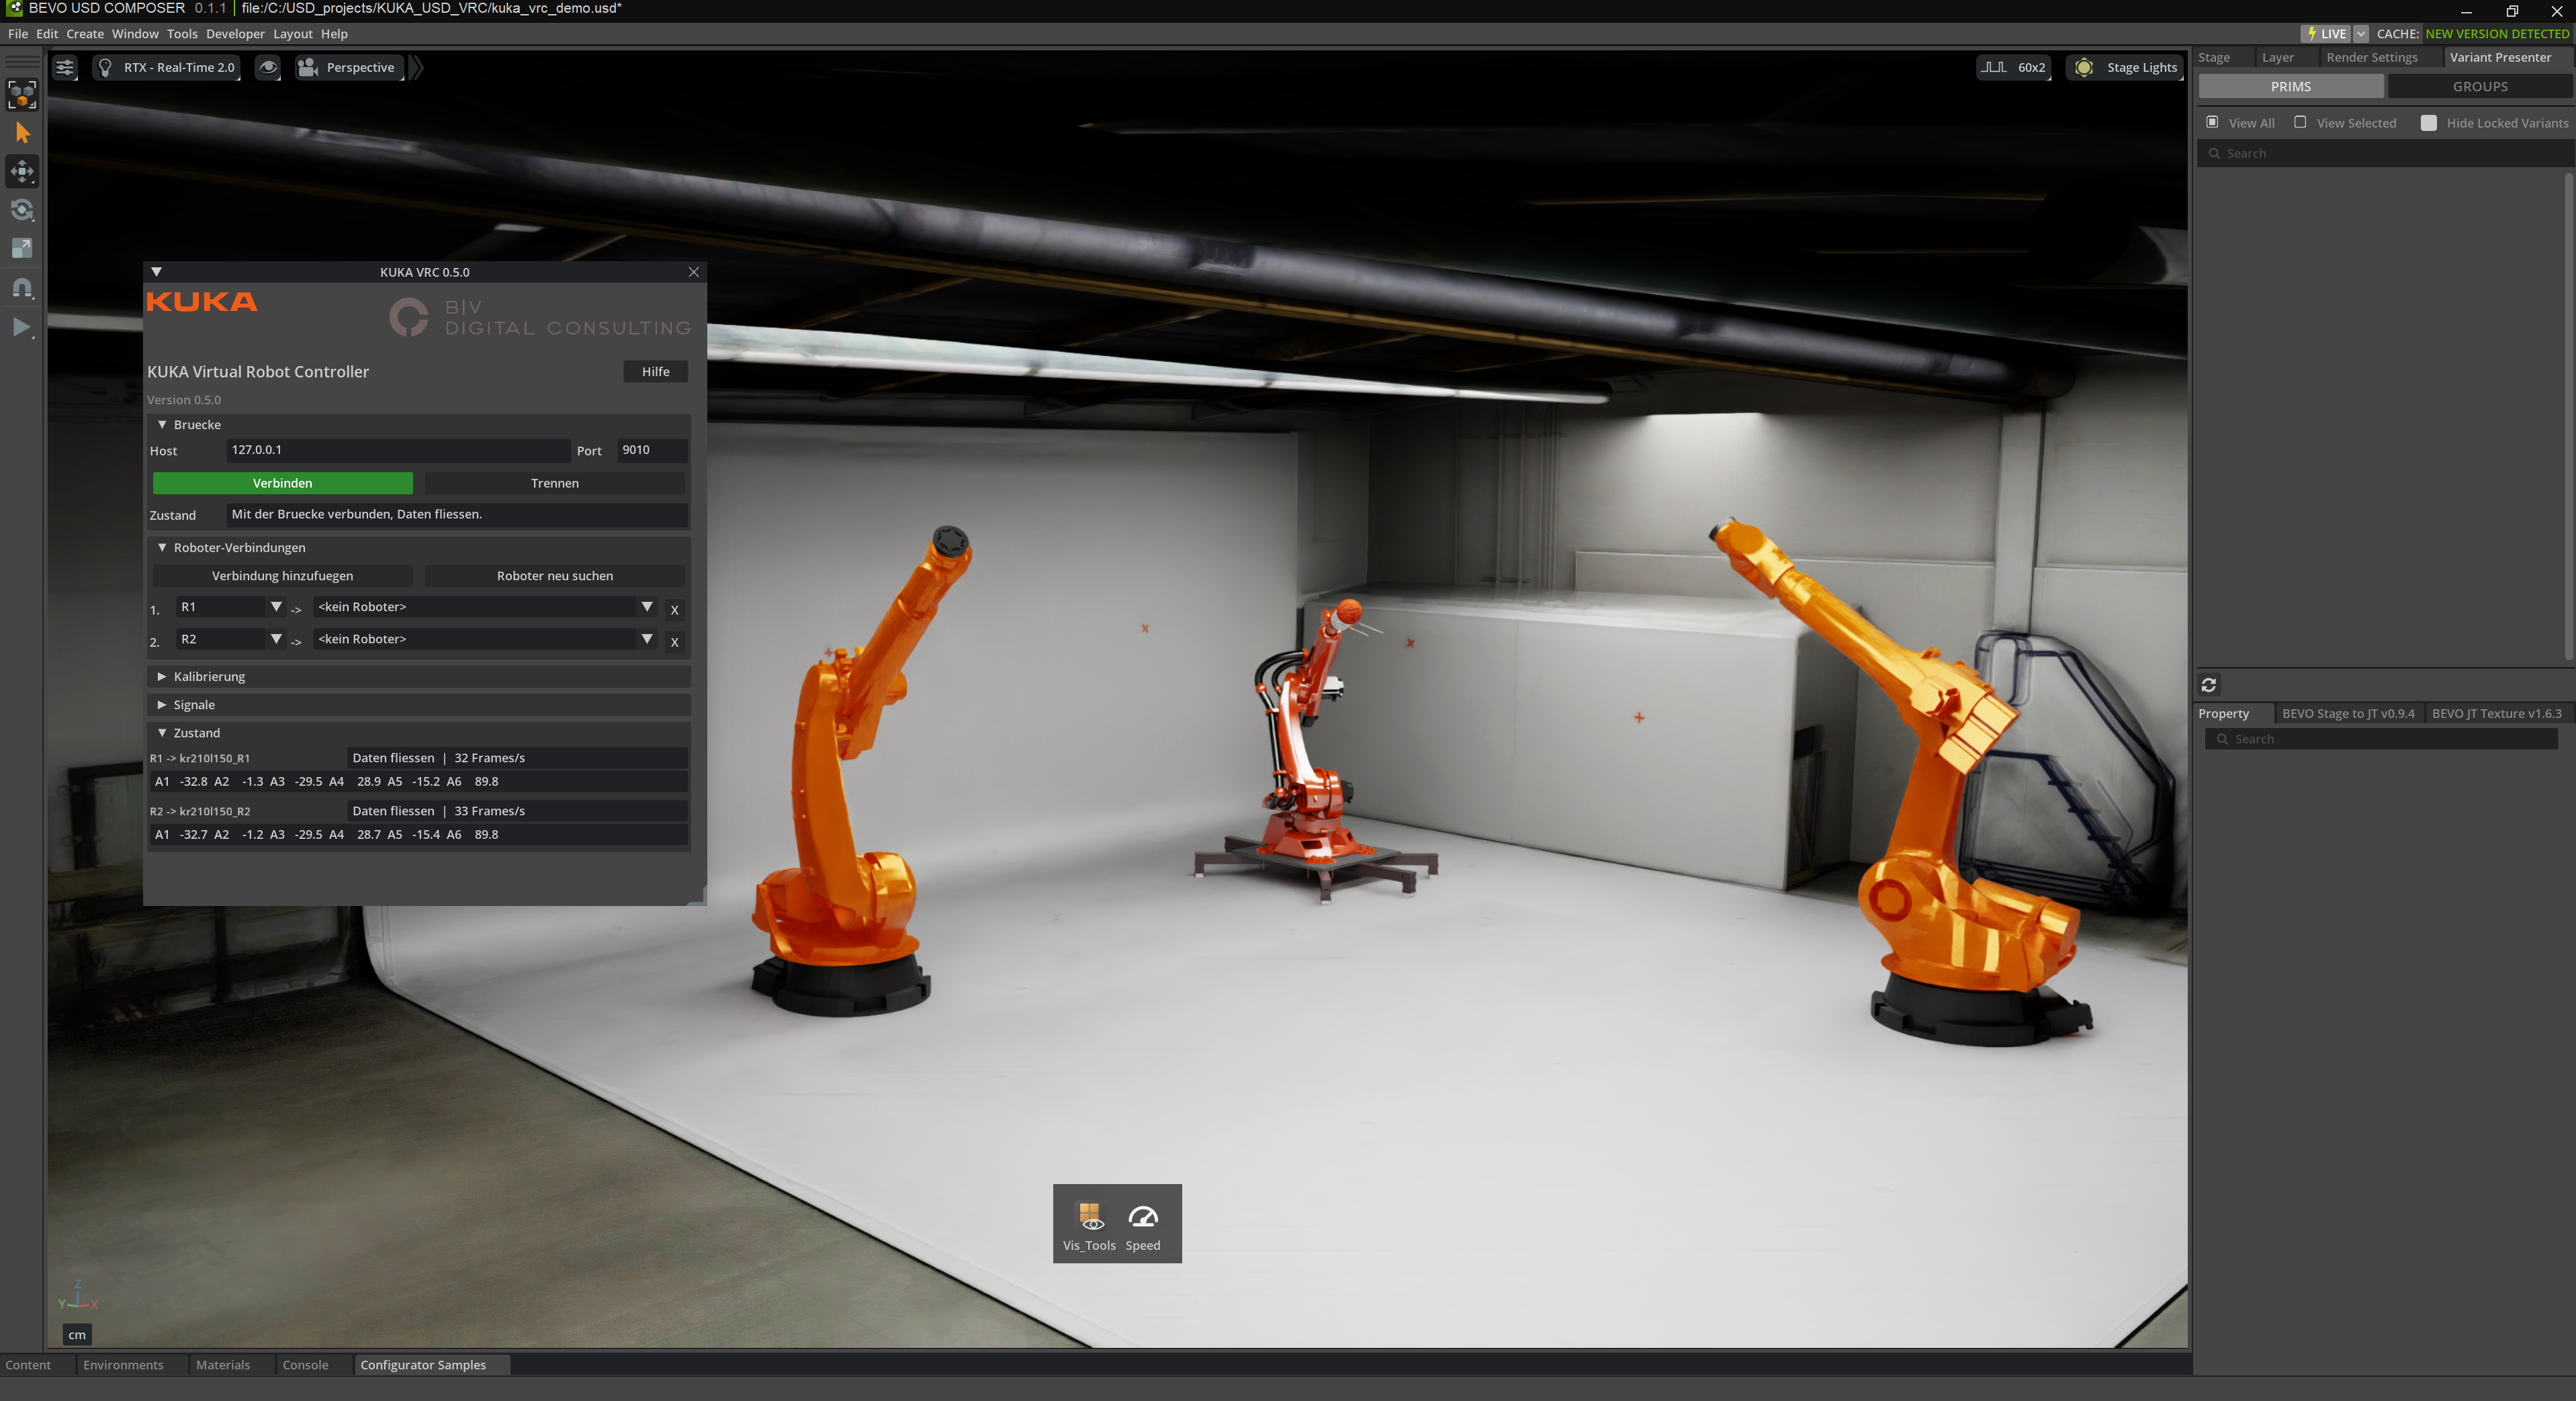Open the LIVE dropdown arrow

coord(2361,34)
